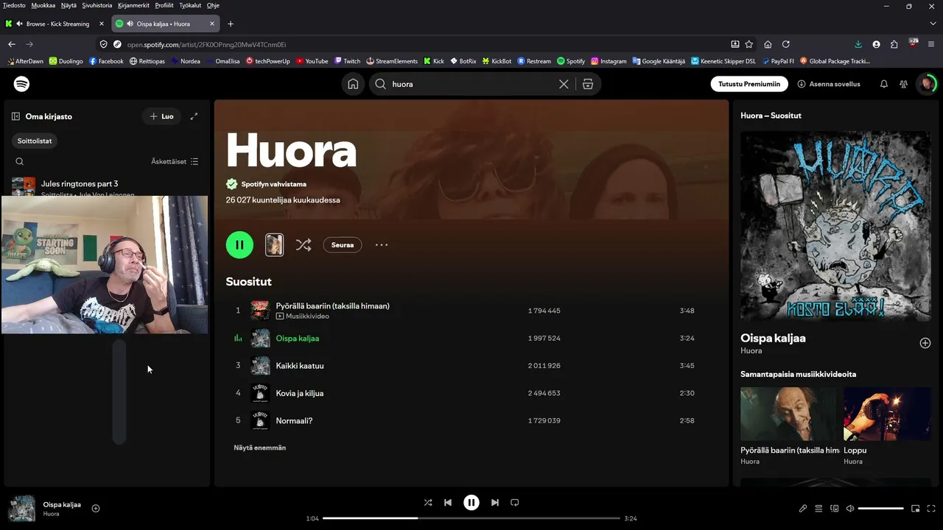Add Oispa kaljaa to library in the right panel
The height and width of the screenshot is (530, 943).
click(x=925, y=343)
